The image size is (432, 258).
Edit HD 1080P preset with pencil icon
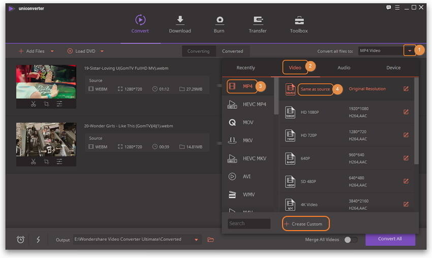pos(406,112)
